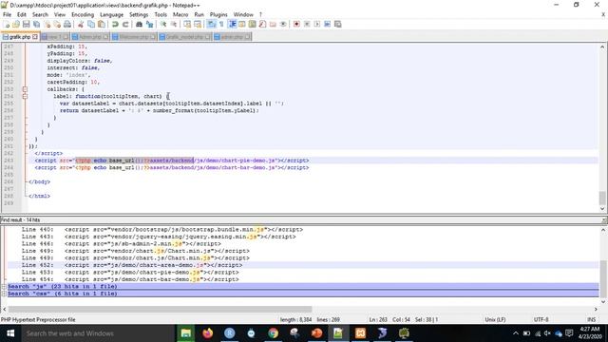Screen dimensions: 608x342
Task: Switch to the grafik.php tab
Action: 19,37
